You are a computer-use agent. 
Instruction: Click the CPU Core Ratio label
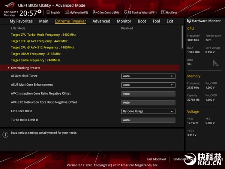tap(21, 111)
